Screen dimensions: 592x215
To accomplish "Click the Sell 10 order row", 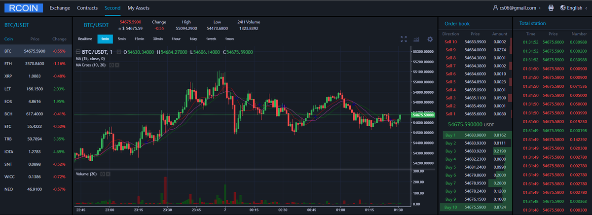I will tap(476, 42).
